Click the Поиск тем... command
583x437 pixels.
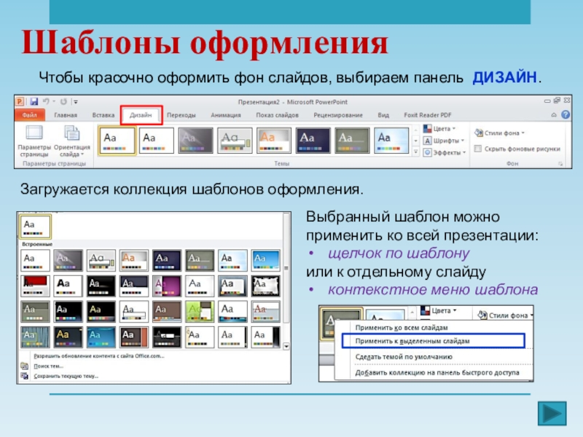[x=48, y=366]
